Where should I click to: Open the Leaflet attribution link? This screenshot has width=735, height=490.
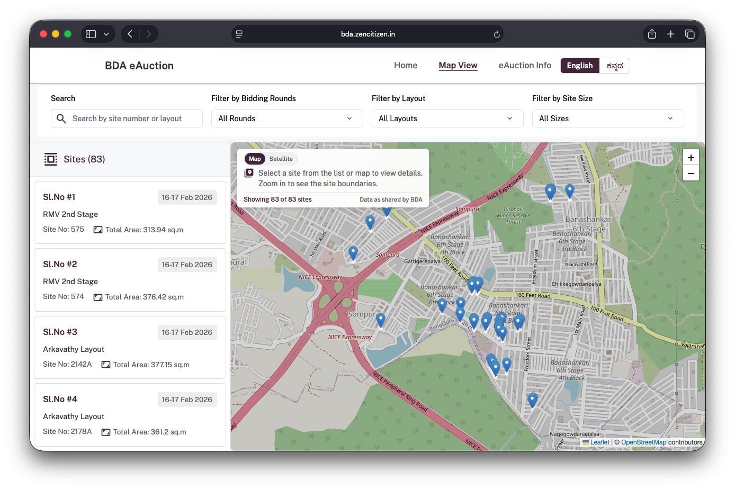click(x=599, y=442)
